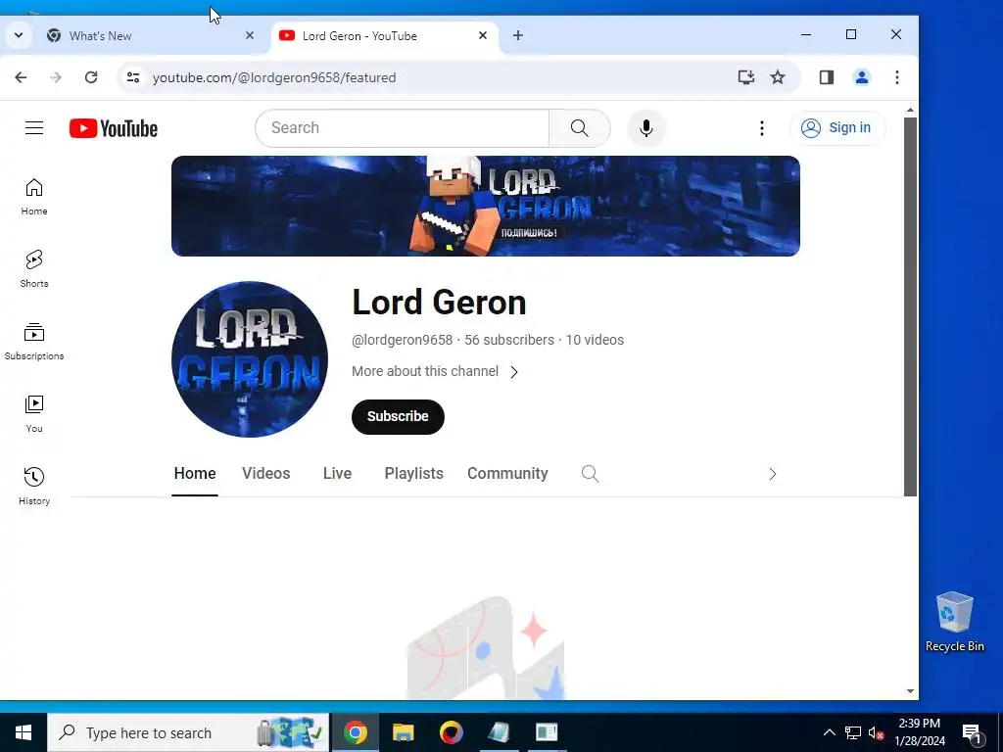Open File Explorer from the taskbar
This screenshot has height=752, width=1003.
click(403, 732)
